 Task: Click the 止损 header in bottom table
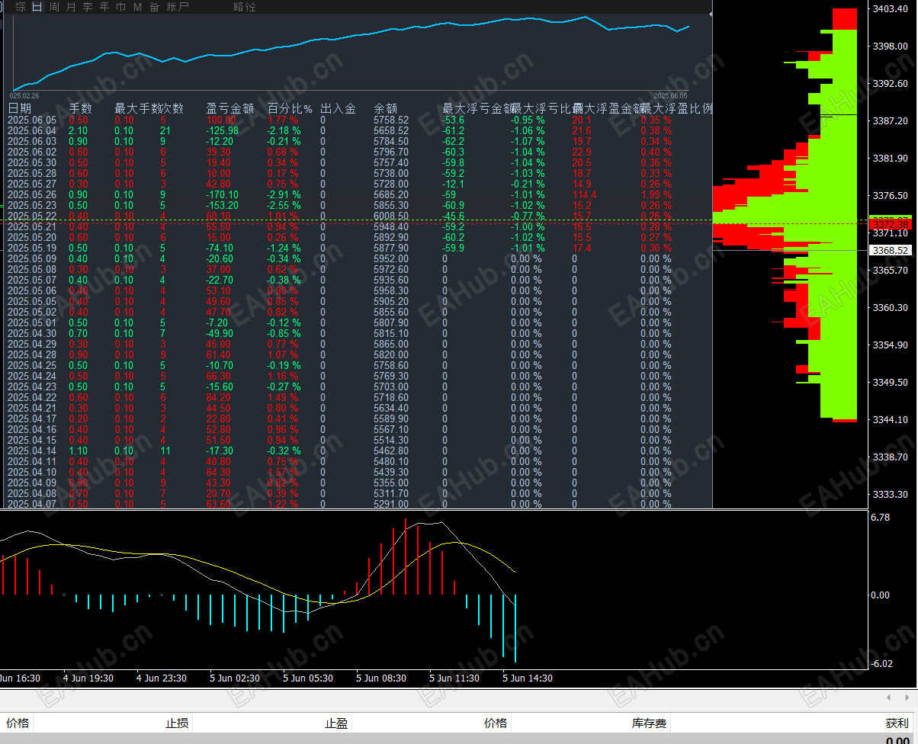[x=178, y=723]
